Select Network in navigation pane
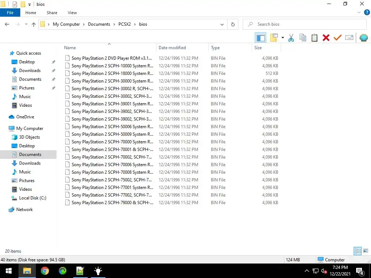 click(24, 210)
